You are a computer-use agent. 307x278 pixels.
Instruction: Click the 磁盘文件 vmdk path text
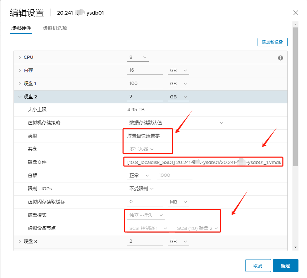coord(204,163)
